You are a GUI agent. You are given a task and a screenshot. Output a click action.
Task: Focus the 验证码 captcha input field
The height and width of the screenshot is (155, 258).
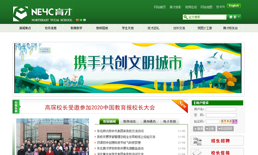click(213, 122)
